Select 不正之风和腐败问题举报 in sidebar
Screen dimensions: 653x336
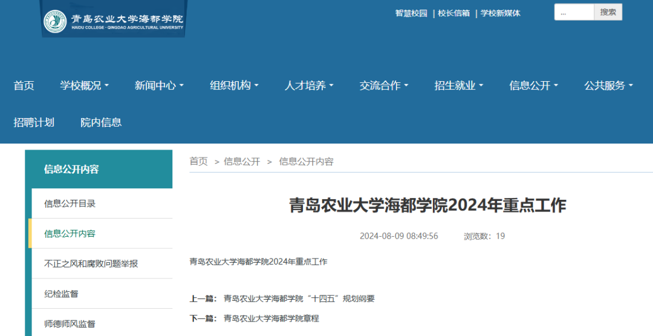click(102, 263)
